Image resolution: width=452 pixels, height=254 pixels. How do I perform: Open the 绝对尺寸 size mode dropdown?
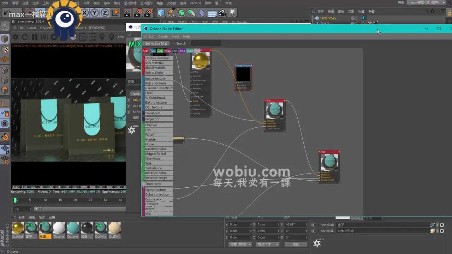pos(268,244)
